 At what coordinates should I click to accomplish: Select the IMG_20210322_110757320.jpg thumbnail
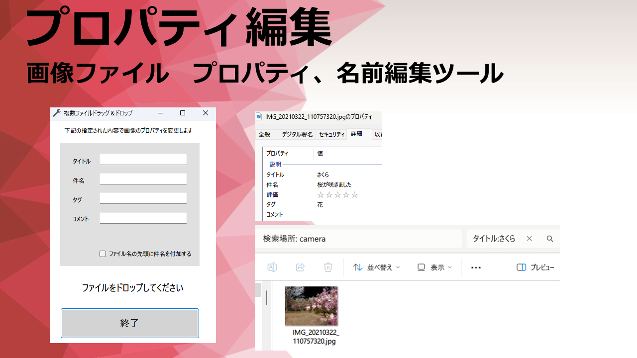pyautogui.click(x=312, y=306)
